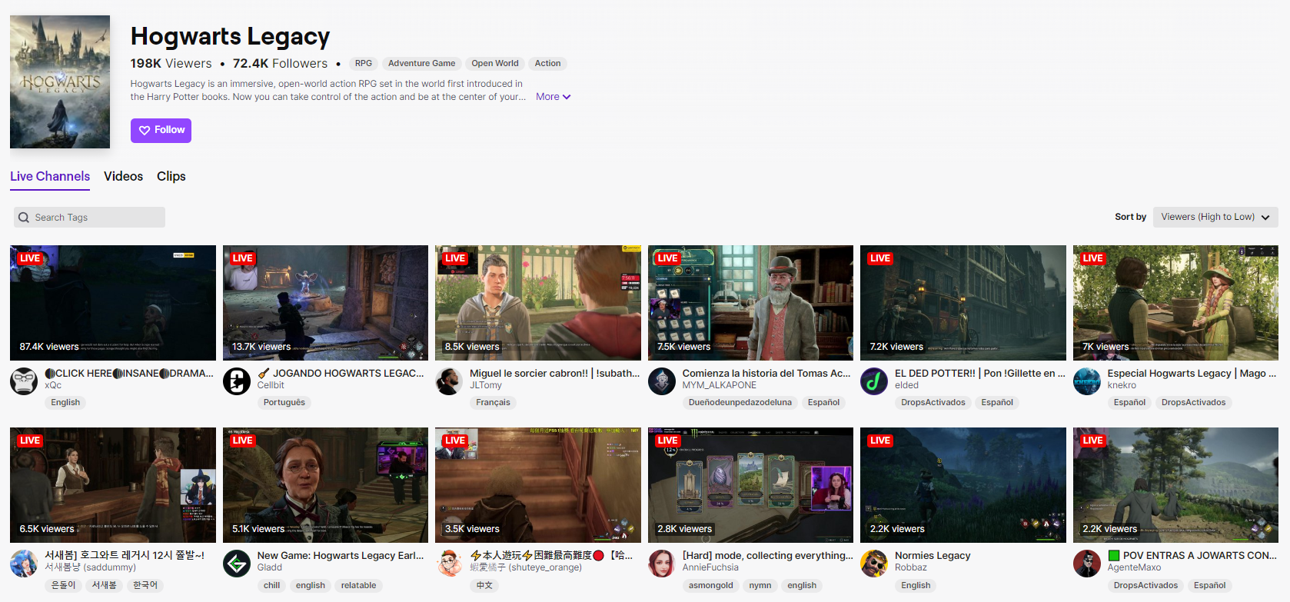
Task: Switch to Live Channels tab
Action: pos(50,176)
